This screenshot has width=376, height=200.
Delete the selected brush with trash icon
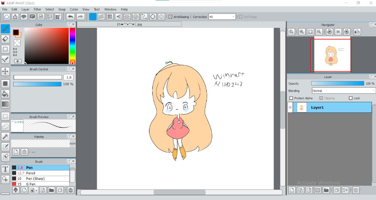70,190
